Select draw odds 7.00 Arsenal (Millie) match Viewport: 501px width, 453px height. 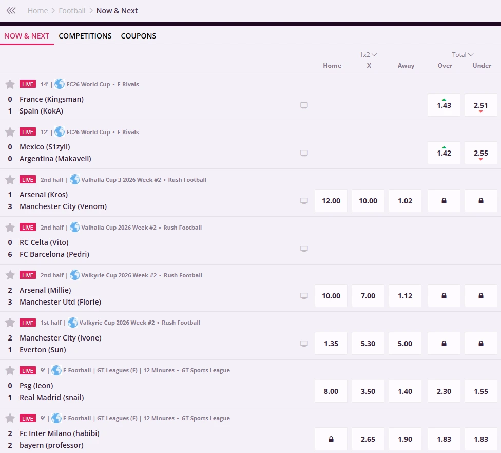pos(368,296)
